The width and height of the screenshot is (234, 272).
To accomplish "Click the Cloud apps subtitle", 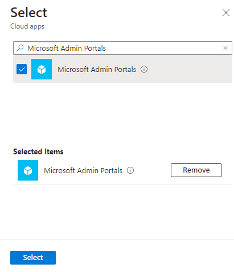I will (x=27, y=26).
